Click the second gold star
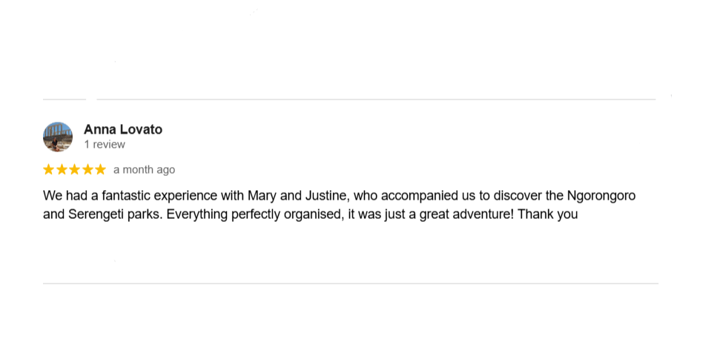714x337 pixels. tap(62, 169)
